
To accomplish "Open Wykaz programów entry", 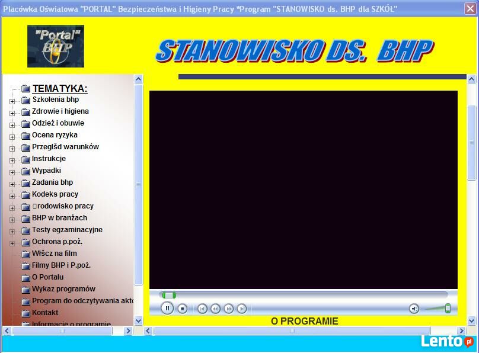I will [x=63, y=289].
